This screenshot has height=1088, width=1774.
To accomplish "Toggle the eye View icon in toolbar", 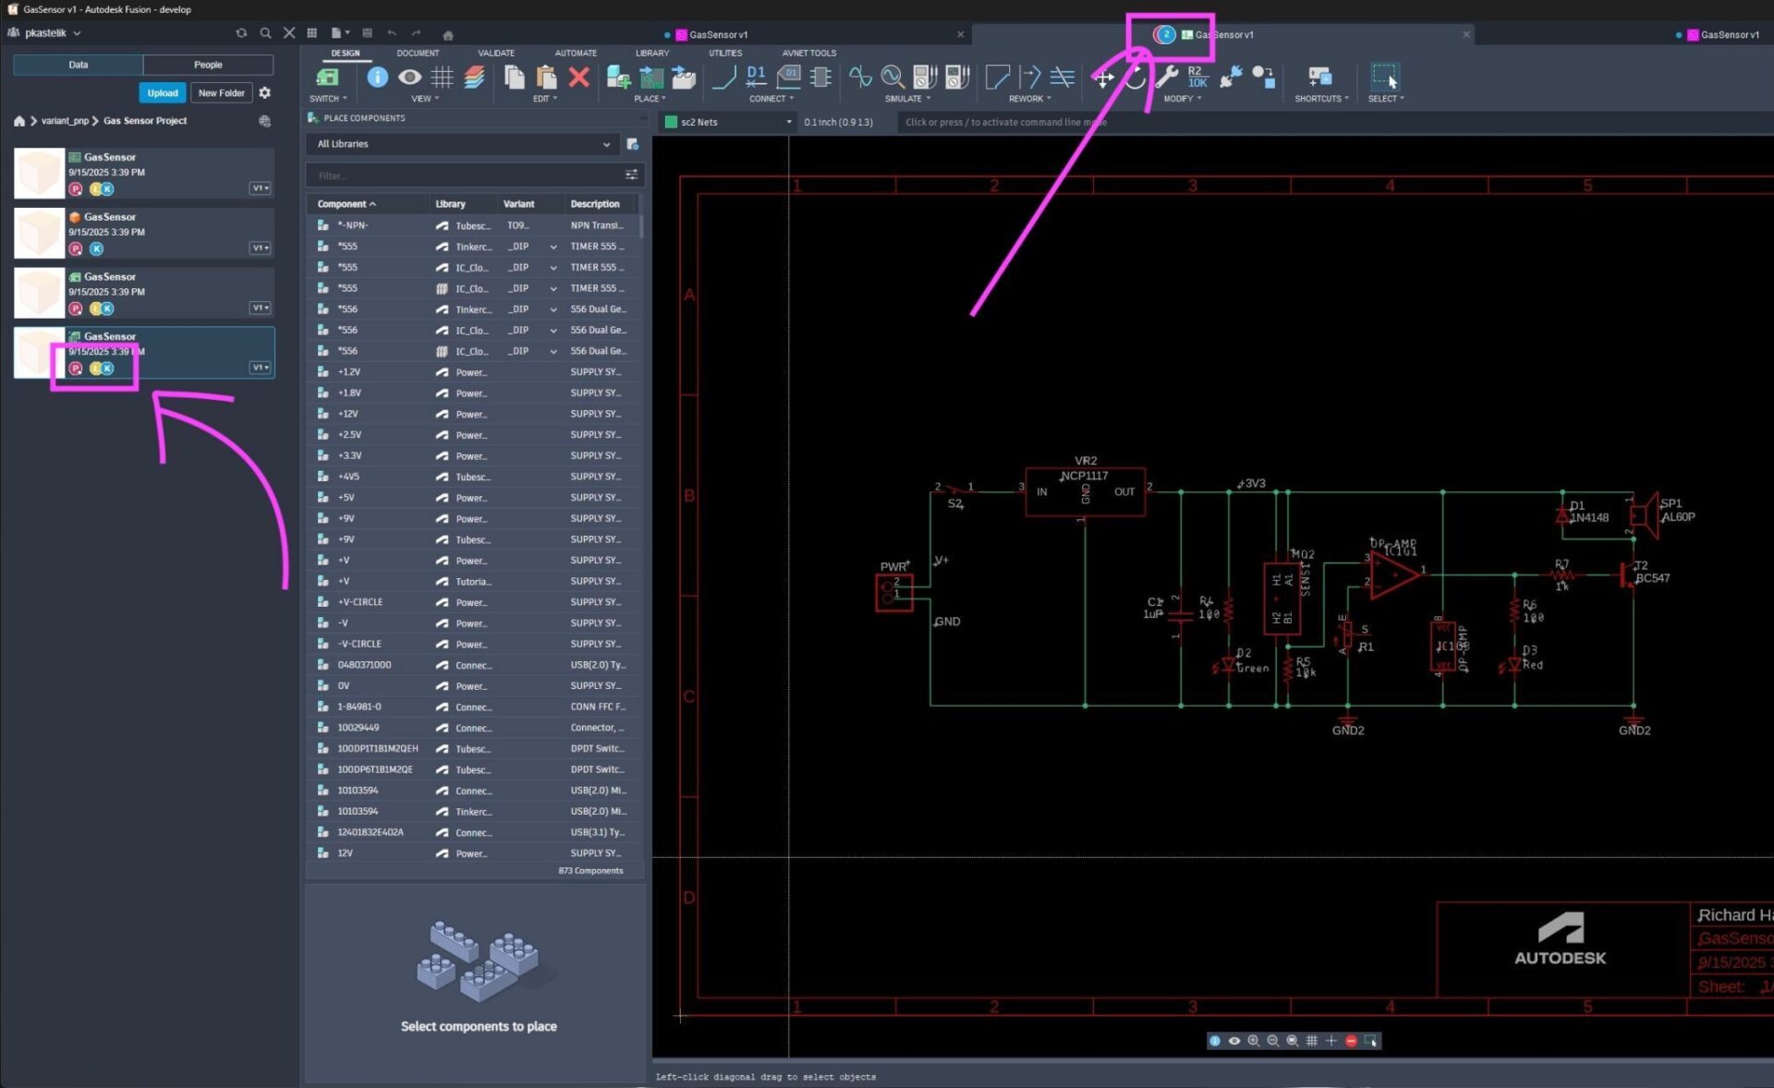I will [409, 77].
